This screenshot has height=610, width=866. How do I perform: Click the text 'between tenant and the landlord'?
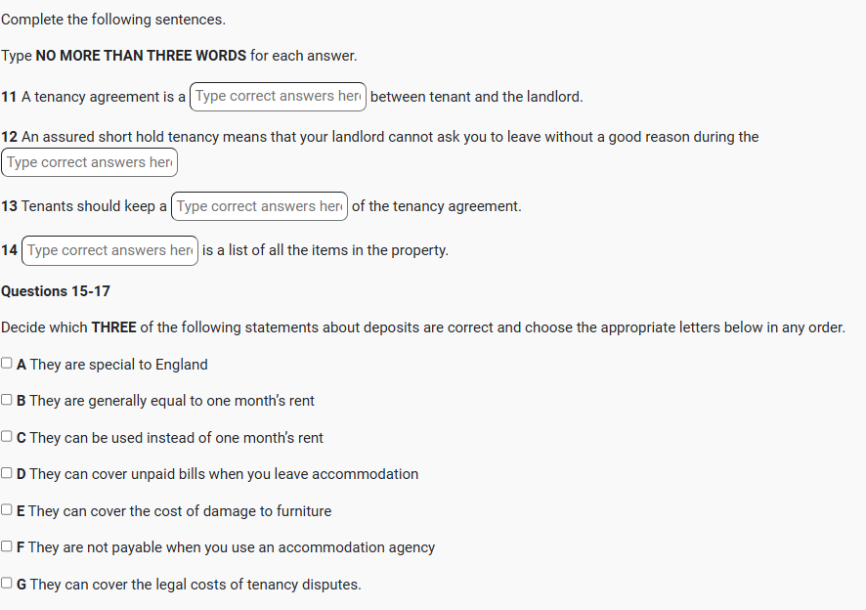tap(476, 97)
